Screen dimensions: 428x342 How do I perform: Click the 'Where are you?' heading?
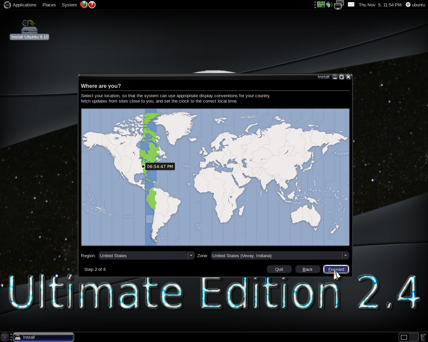click(x=101, y=86)
